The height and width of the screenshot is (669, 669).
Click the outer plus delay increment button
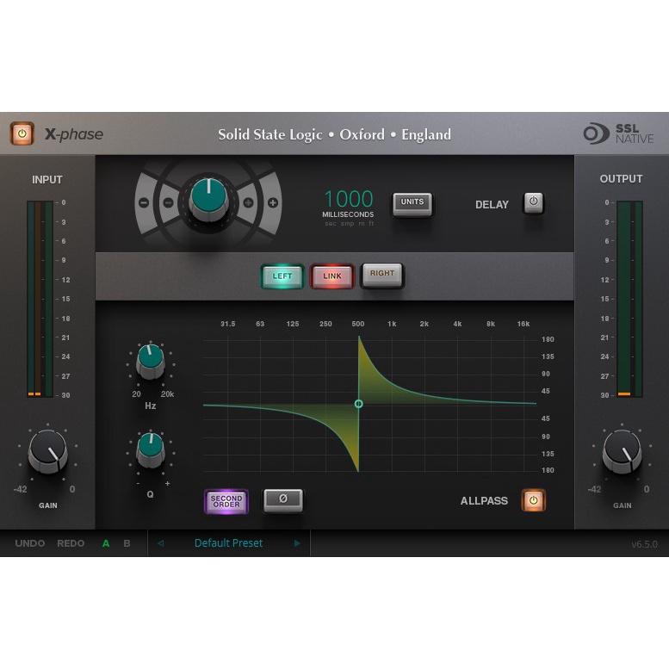tap(273, 203)
